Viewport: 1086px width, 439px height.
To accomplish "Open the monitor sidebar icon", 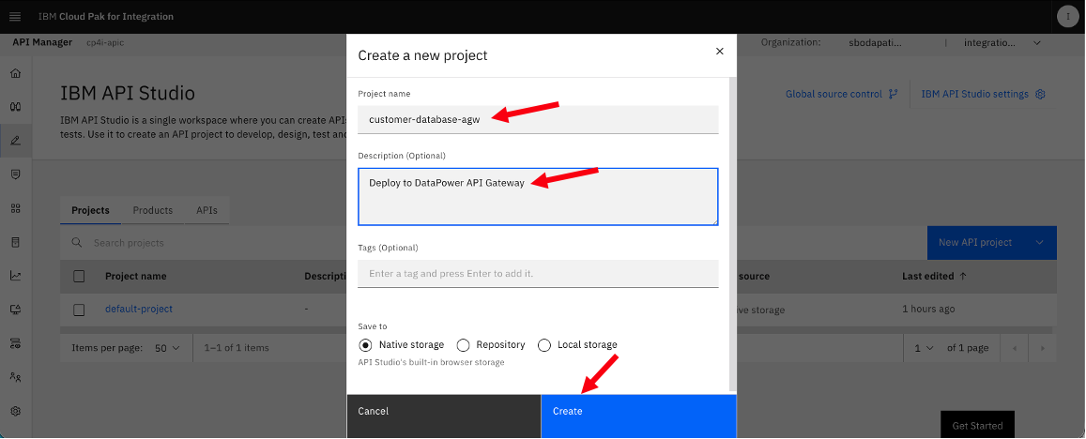I will point(15,310).
